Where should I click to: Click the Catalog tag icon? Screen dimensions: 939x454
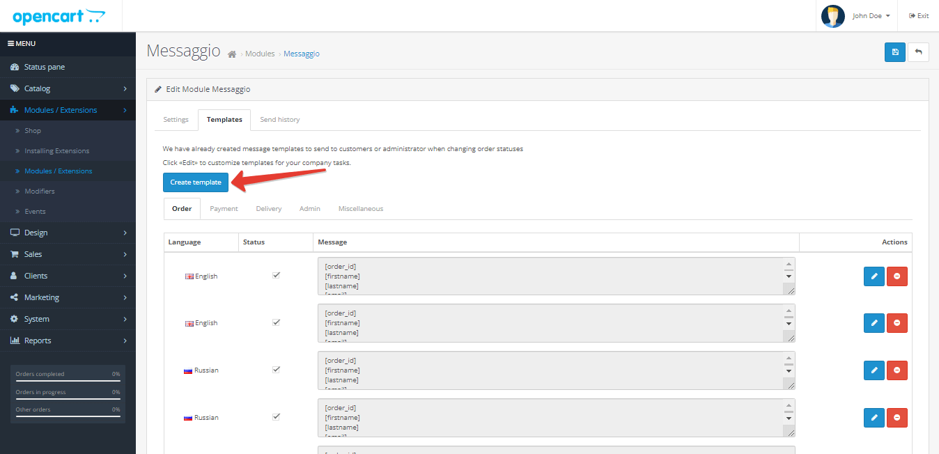(x=15, y=88)
